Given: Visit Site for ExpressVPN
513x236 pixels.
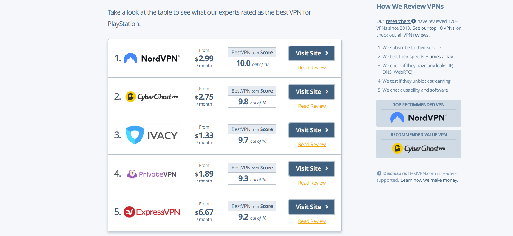Looking at the screenshot, I should pyautogui.click(x=312, y=207).
